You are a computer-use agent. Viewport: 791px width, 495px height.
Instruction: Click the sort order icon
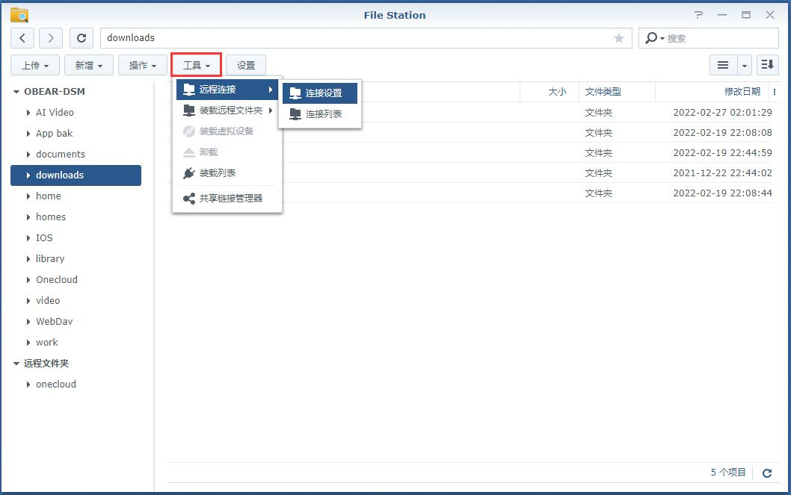pos(767,65)
